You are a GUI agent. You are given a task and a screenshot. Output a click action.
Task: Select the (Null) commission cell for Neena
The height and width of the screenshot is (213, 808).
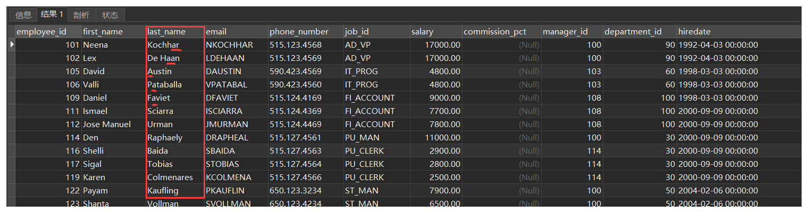529,45
